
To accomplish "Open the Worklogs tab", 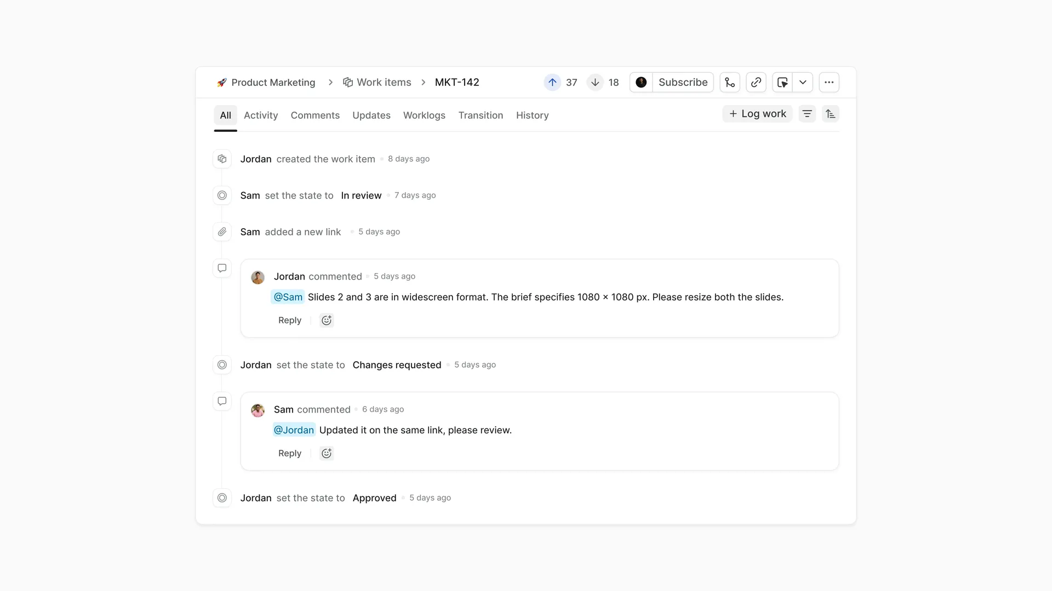I will (424, 115).
